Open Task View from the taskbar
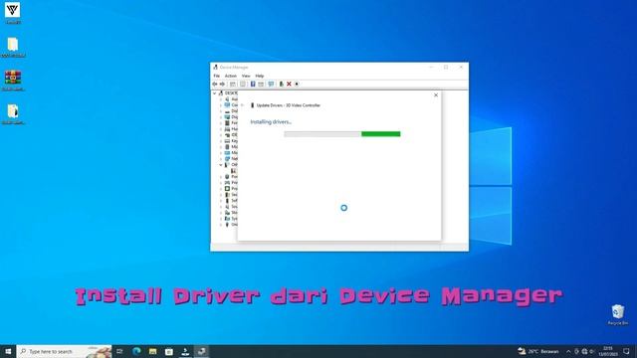637x358 pixels. click(119, 351)
